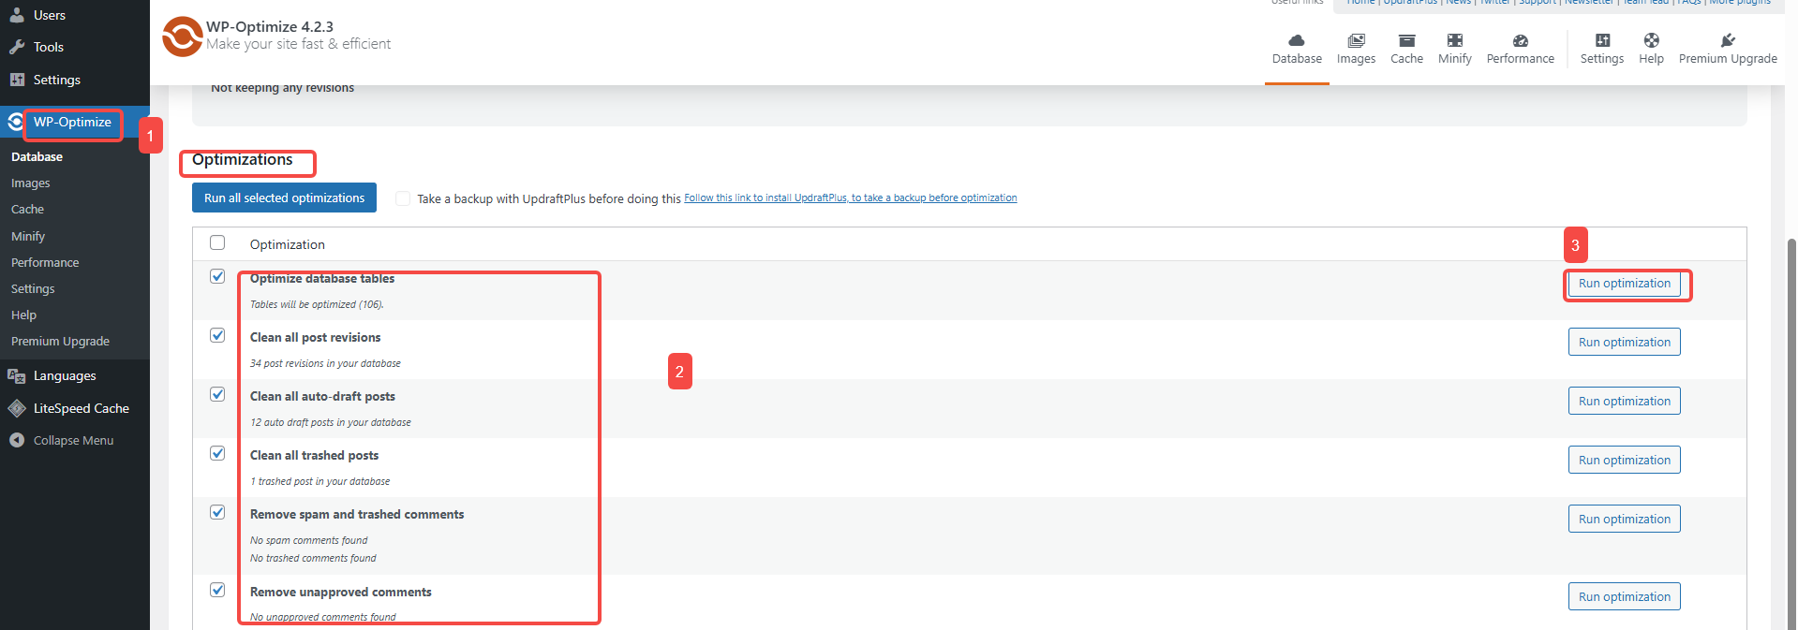Uncheck the Optimize database tables checkbox

[x=217, y=276]
